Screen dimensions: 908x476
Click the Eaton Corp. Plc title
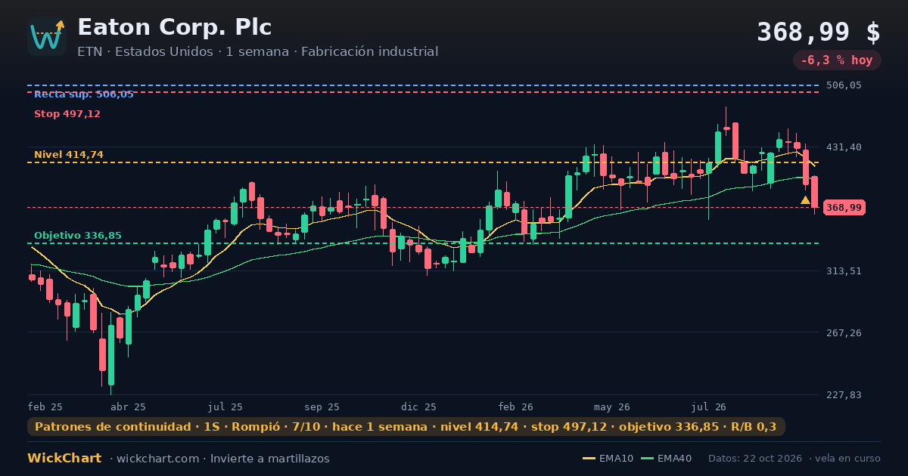tap(175, 27)
